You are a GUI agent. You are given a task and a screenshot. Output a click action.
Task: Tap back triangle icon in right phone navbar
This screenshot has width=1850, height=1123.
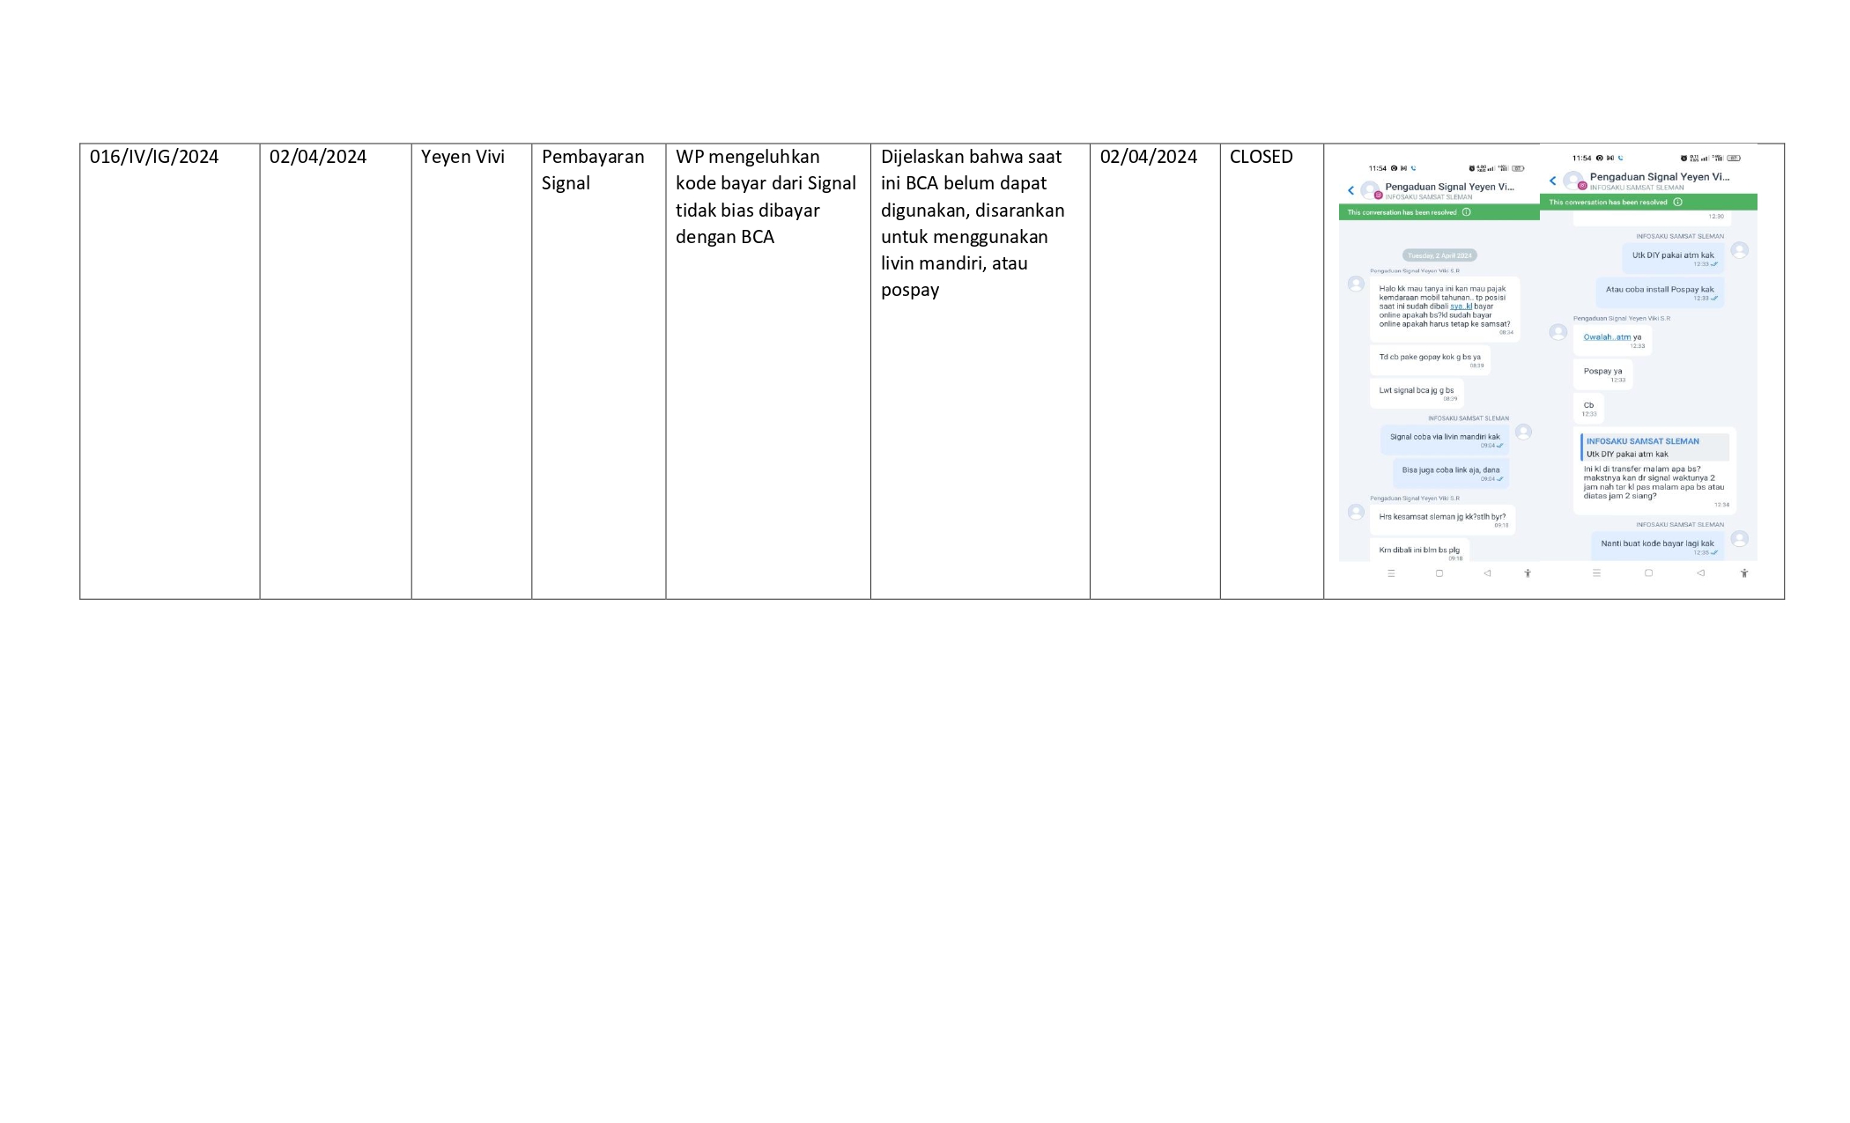1700,573
